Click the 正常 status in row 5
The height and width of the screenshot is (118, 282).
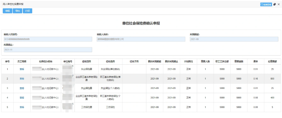(189, 107)
